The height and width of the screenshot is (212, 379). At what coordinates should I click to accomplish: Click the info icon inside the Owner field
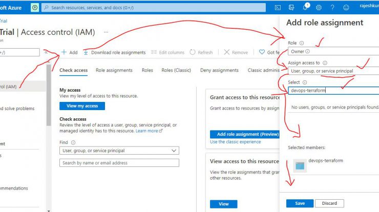pos(307,51)
